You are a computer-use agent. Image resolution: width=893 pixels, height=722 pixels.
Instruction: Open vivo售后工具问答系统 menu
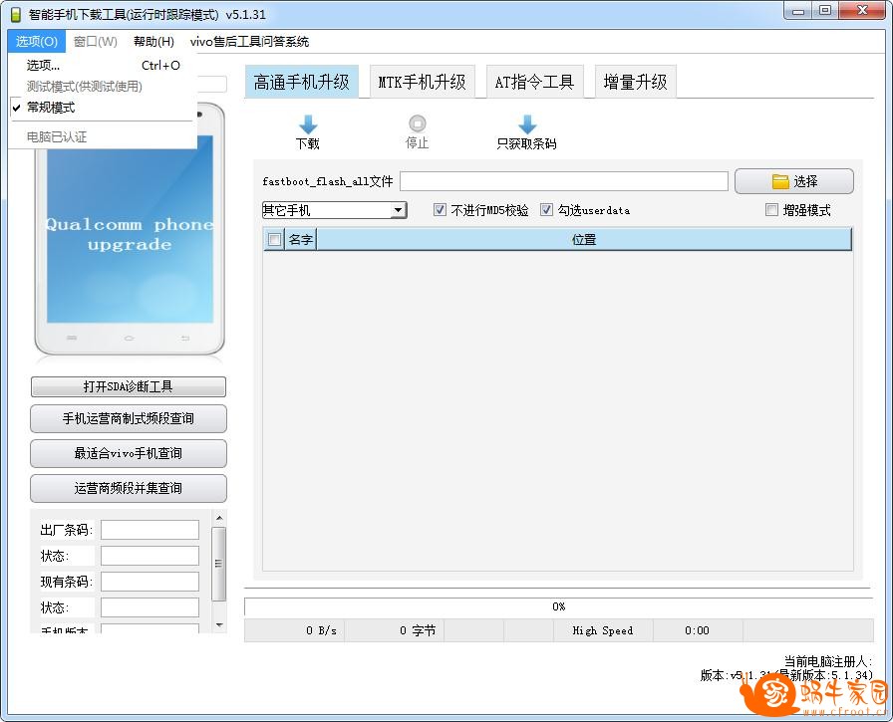pyautogui.click(x=249, y=42)
